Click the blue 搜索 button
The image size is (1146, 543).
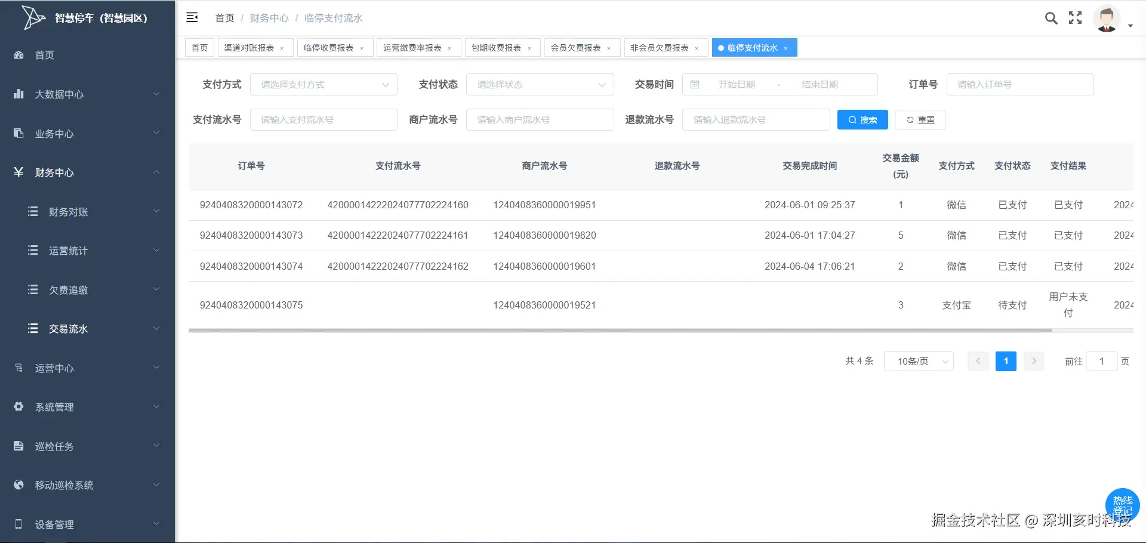[862, 120]
